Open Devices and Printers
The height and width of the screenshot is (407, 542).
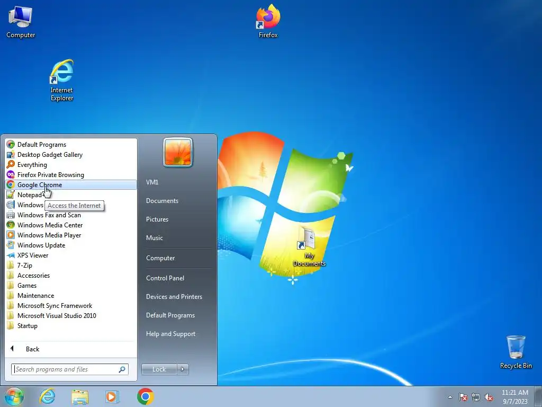177,297
